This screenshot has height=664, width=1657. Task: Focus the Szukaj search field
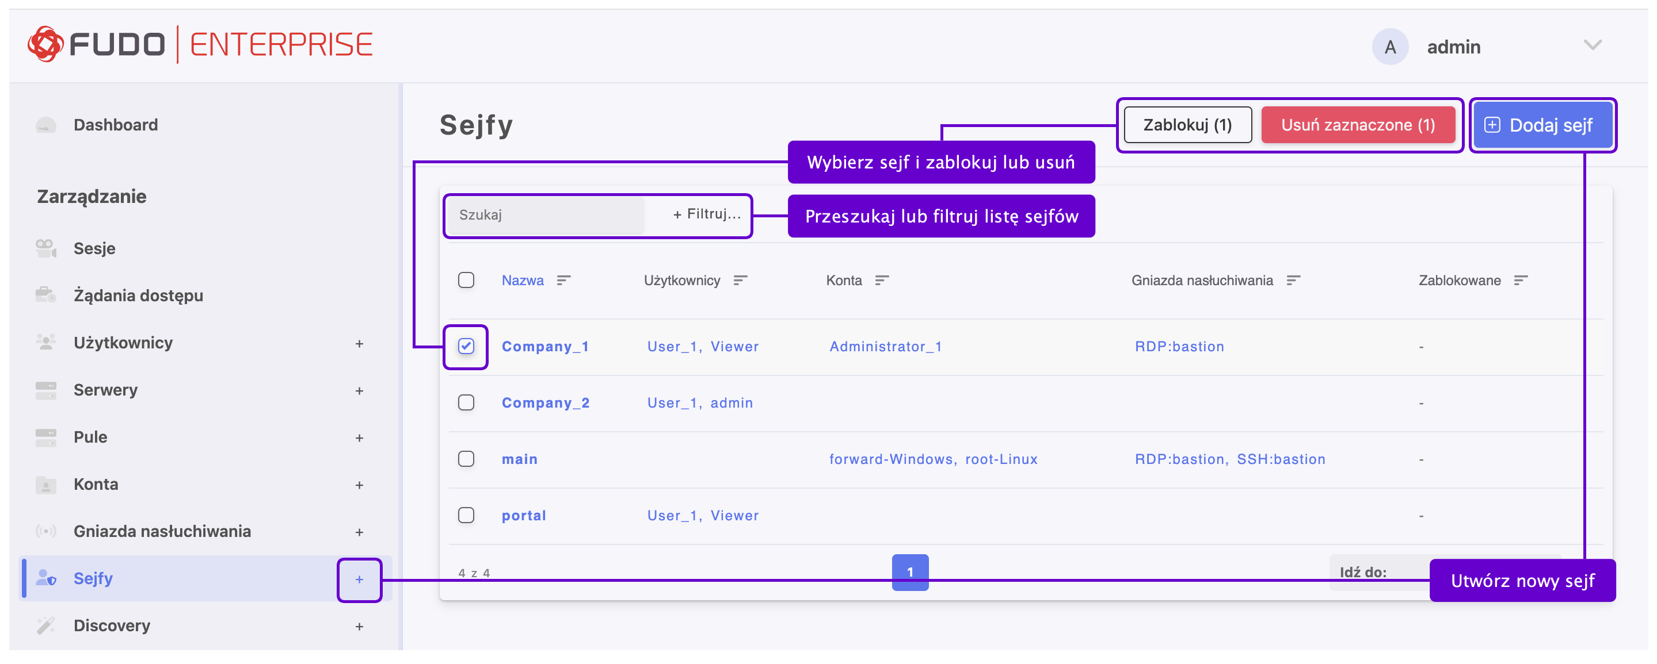coord(544,214)
